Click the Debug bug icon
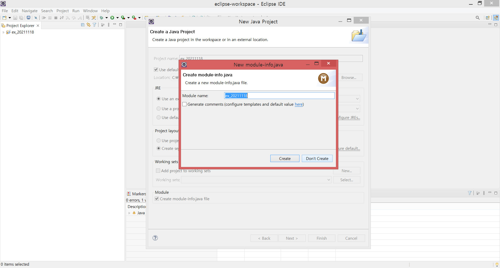 click(101, 18)
